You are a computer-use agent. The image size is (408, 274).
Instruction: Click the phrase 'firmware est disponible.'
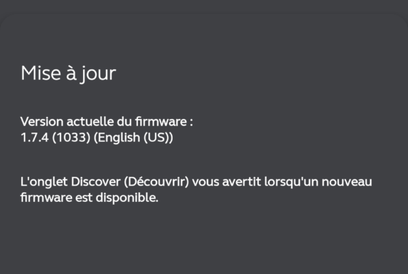coord(89,198)
